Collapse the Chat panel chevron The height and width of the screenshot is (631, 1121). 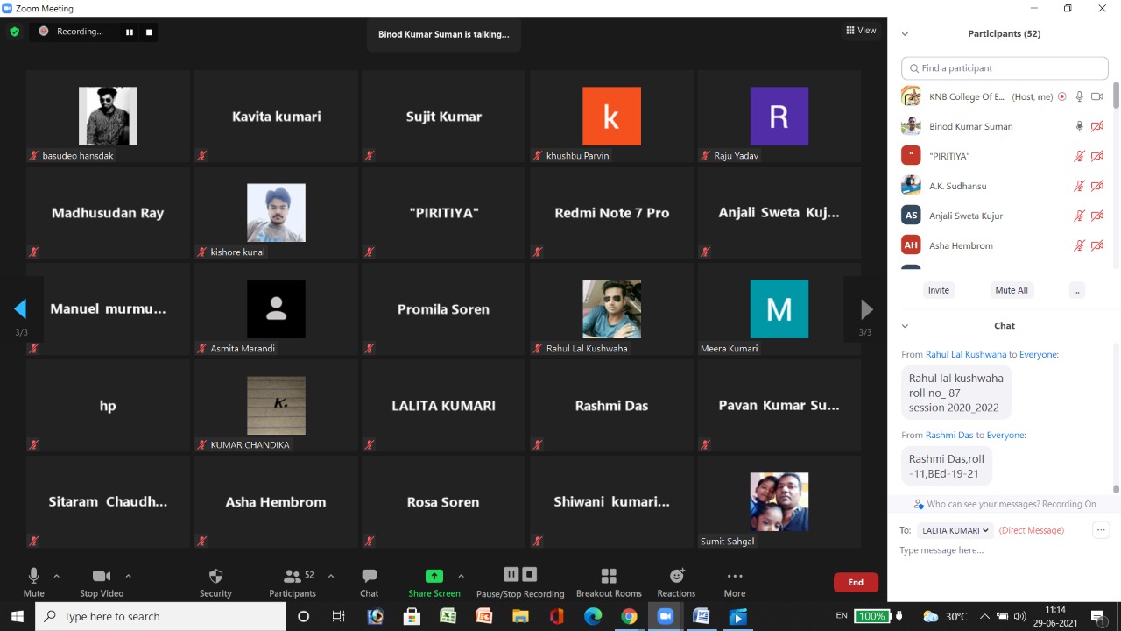click(x=905, y=326)
